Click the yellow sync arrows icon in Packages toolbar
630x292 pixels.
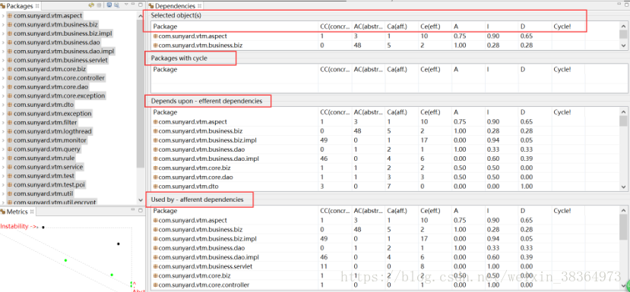point(91,5)
